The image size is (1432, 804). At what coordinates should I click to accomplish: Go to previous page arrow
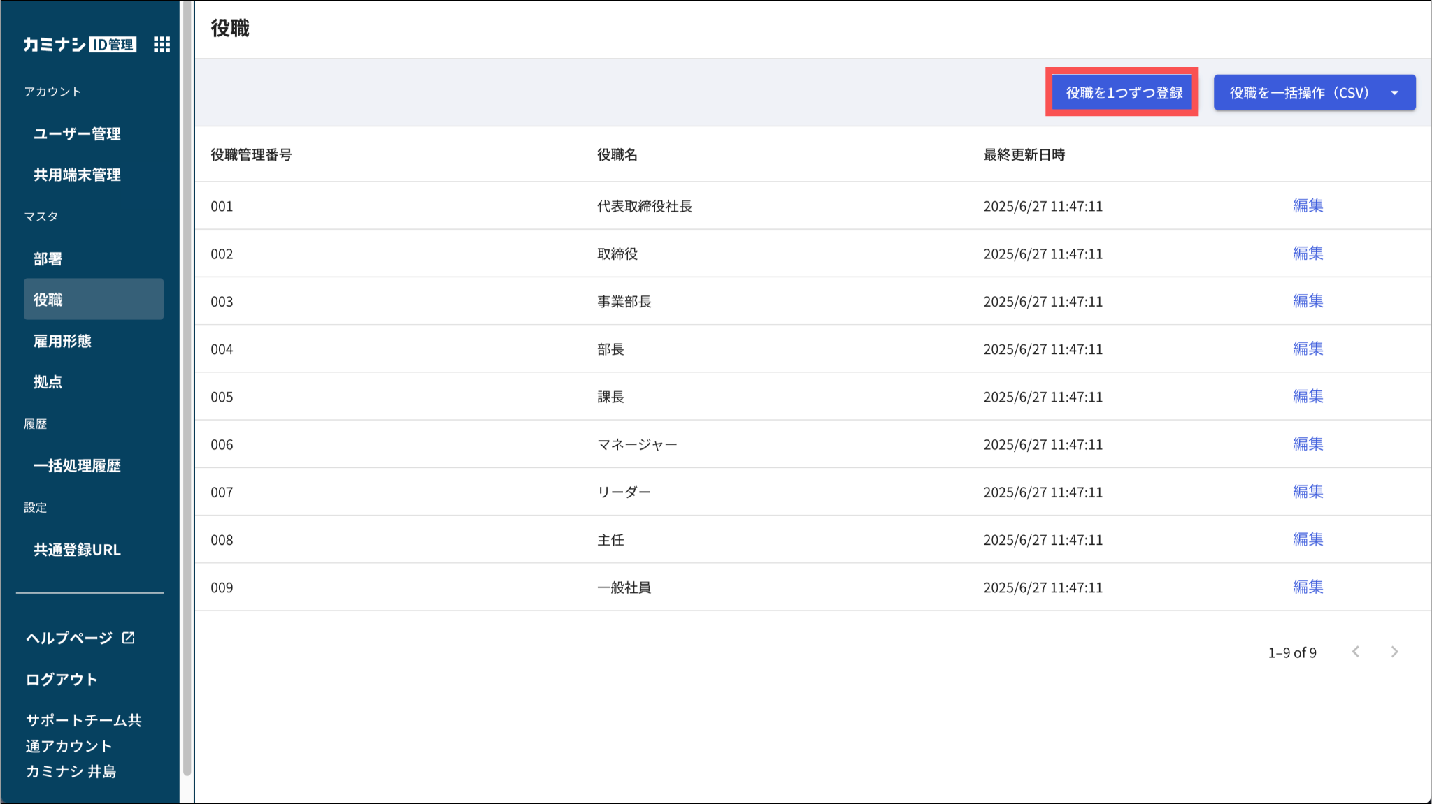coord(1356,652)
